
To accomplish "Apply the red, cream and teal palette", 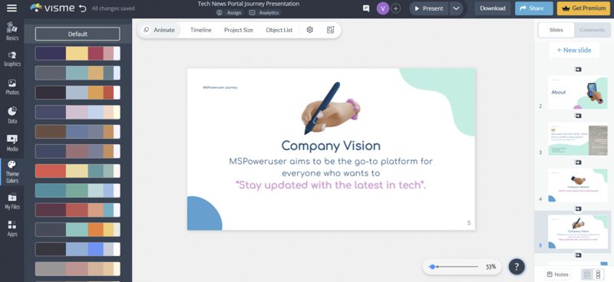I will [x=78, y=171].
